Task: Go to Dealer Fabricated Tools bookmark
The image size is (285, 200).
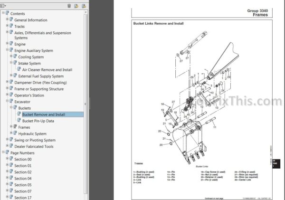Action: click(x=34, y=146)
